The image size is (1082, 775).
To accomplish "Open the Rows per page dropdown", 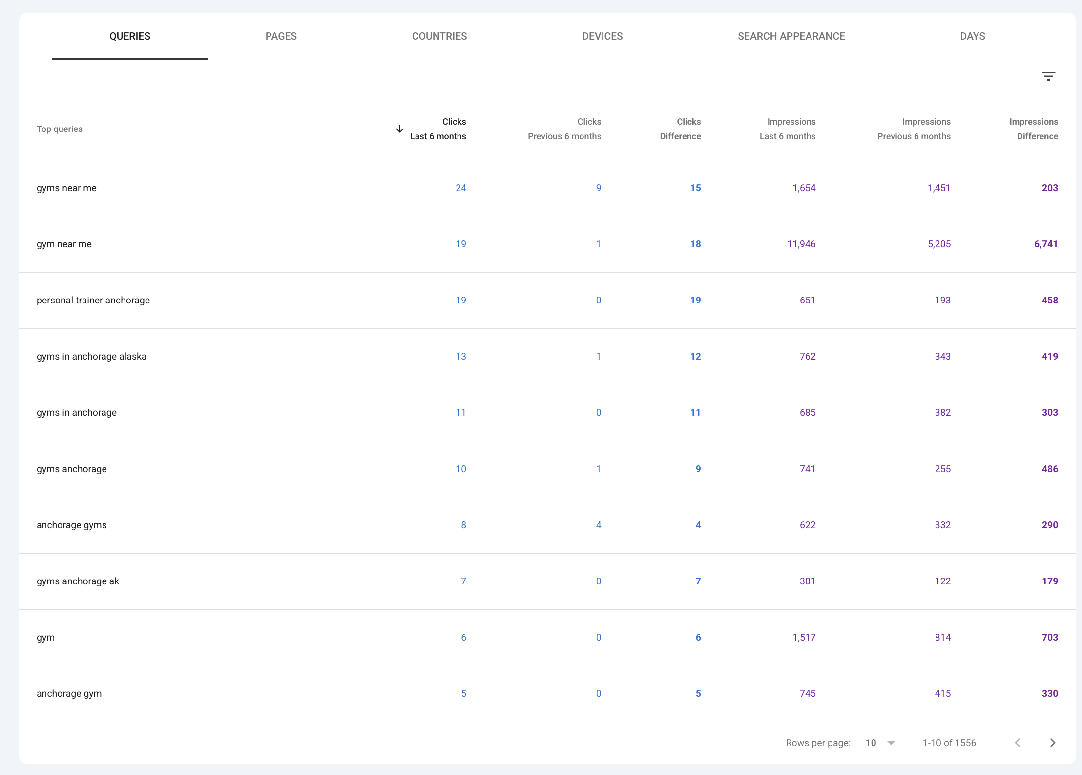I will [x=880, y=743].
